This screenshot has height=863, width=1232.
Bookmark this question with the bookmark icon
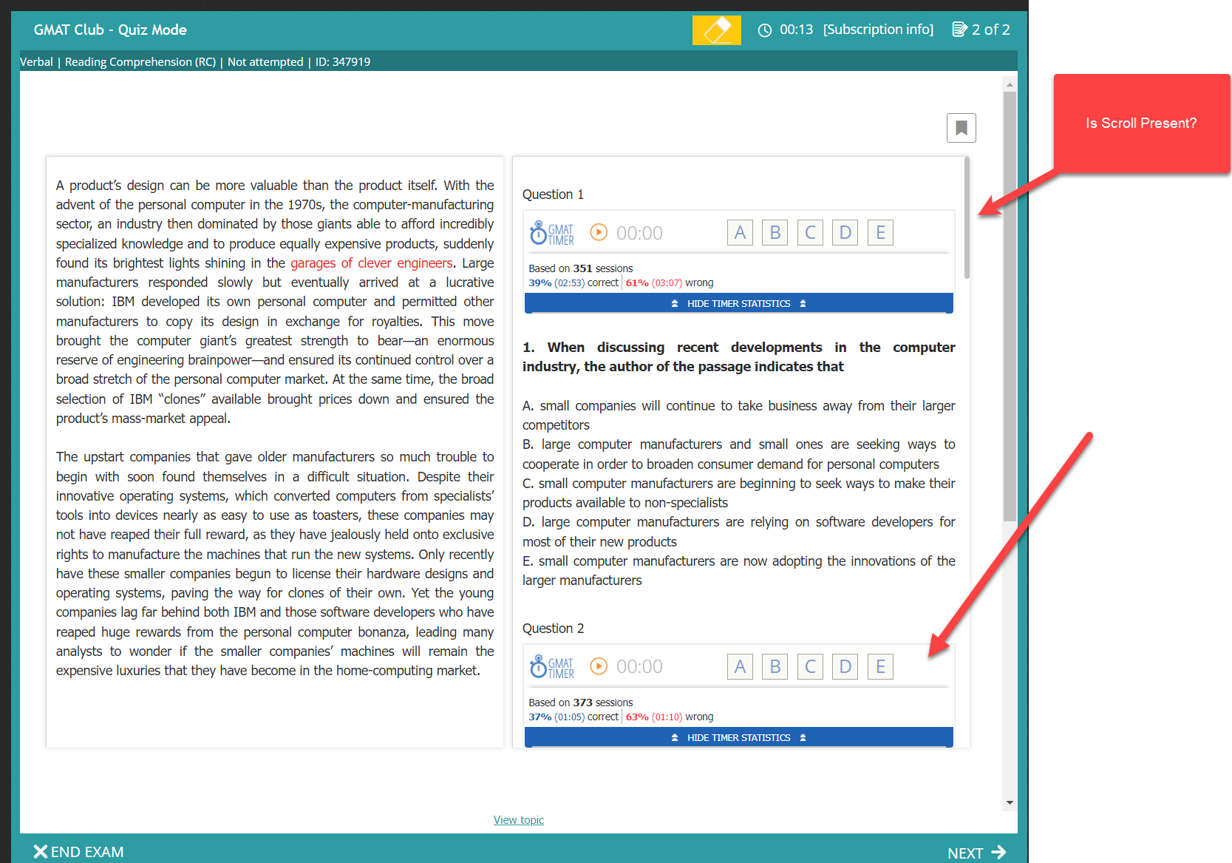point(961,128)
